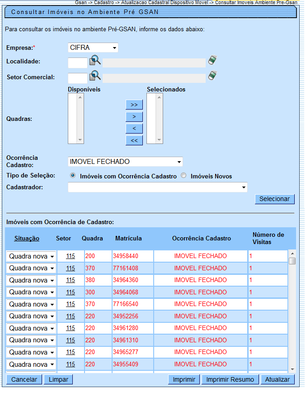Remove one Quadra with < button
The image size is (306, 393).
[134, 129]
